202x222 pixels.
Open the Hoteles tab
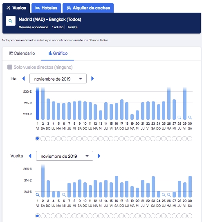pyautogui.click(x=46, y=8)
